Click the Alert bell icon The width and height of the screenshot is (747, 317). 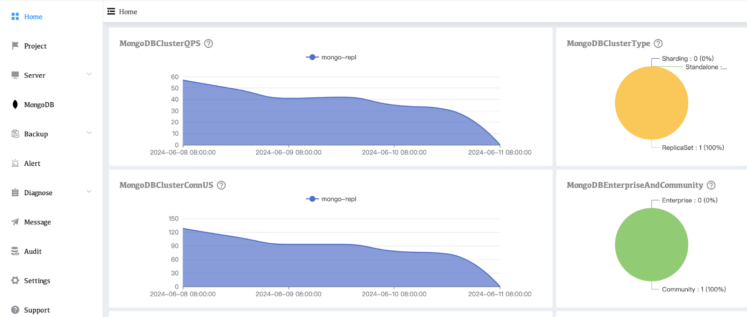click(x=15, y=163)
